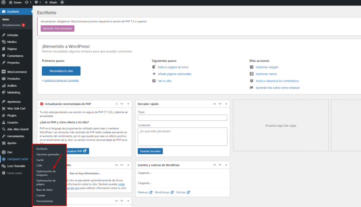Click the Guardar borrador button
Screen dimensions: 361x207
click(x=150, y=151)
